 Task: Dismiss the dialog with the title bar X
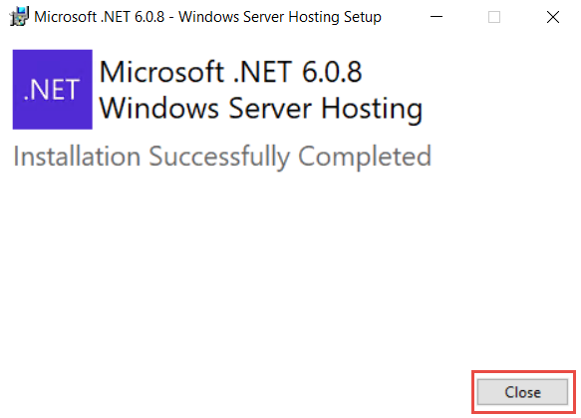pyautogui.click(x=553, y=17)
